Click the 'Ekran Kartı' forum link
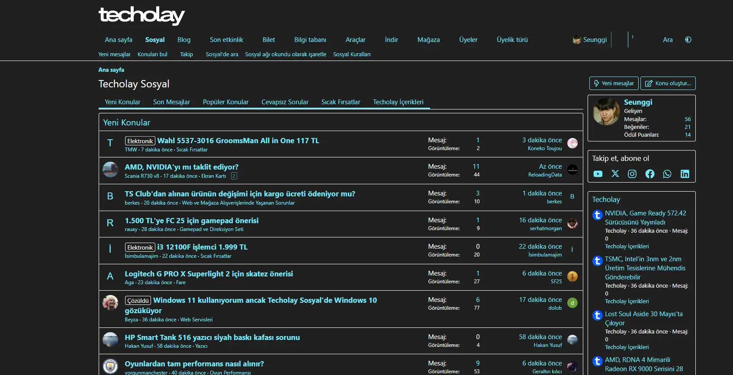733x375 pixels. click(x=214, y=176)
